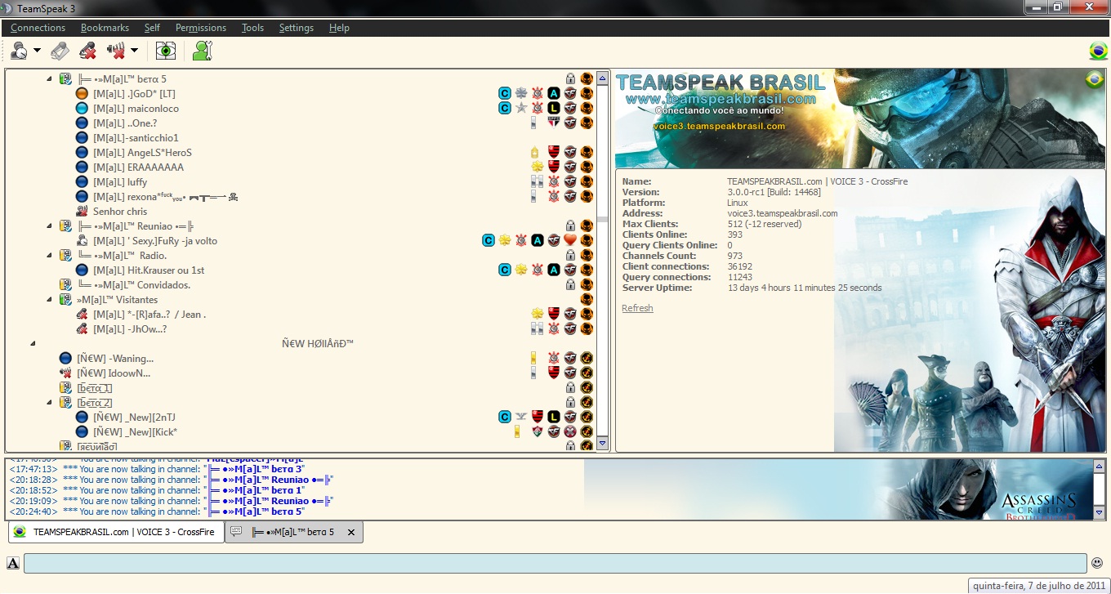Collapse the [beta 2] channel

tap(49, 403)
